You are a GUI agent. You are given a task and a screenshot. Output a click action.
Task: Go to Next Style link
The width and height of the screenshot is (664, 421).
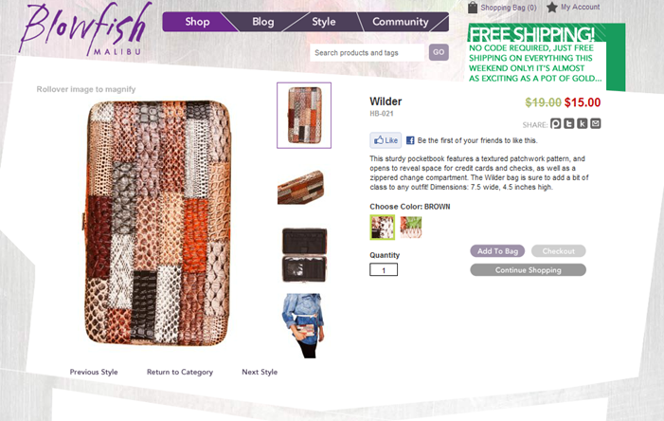260,372
